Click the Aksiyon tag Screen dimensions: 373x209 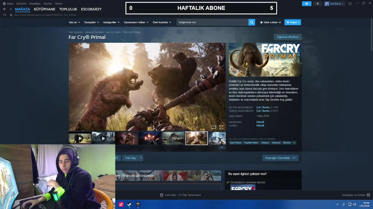(265, 143)
